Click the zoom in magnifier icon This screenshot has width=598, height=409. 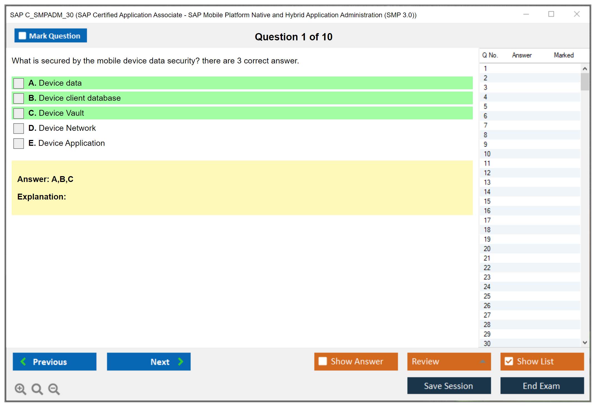coord(20,389)
